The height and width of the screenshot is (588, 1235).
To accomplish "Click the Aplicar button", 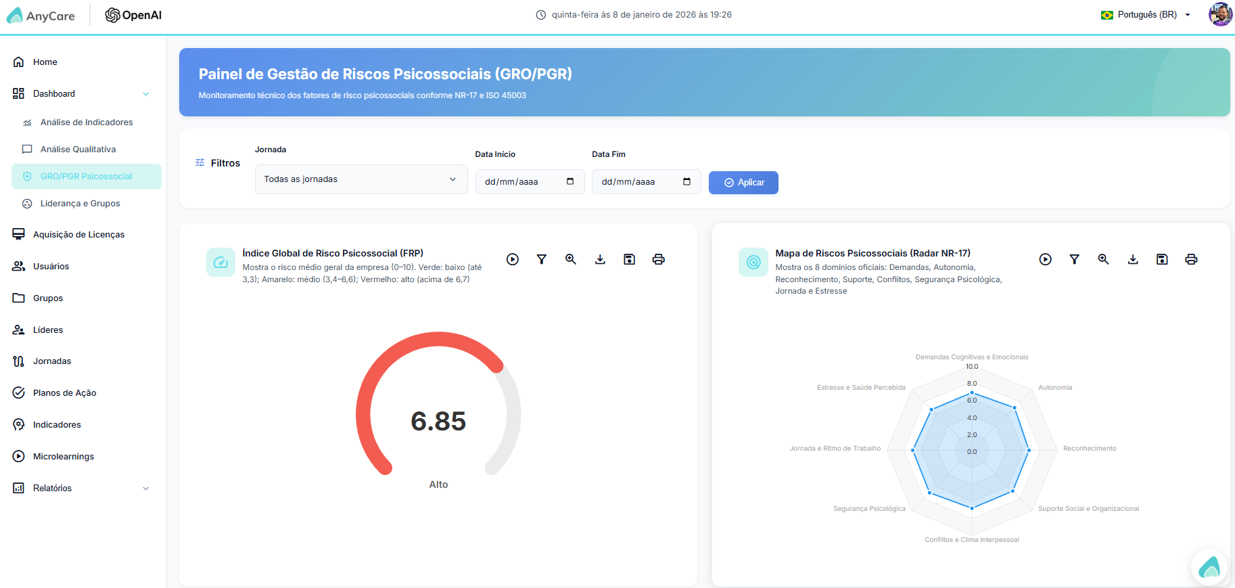I will point(743,183).
